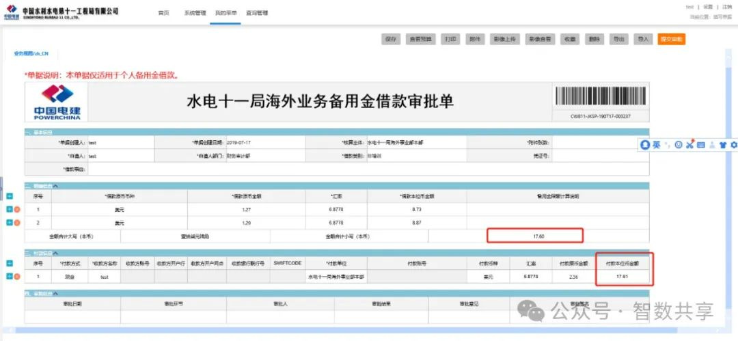
Task: Click the blue plus icon on loan row 1
Action: (10, 209)
